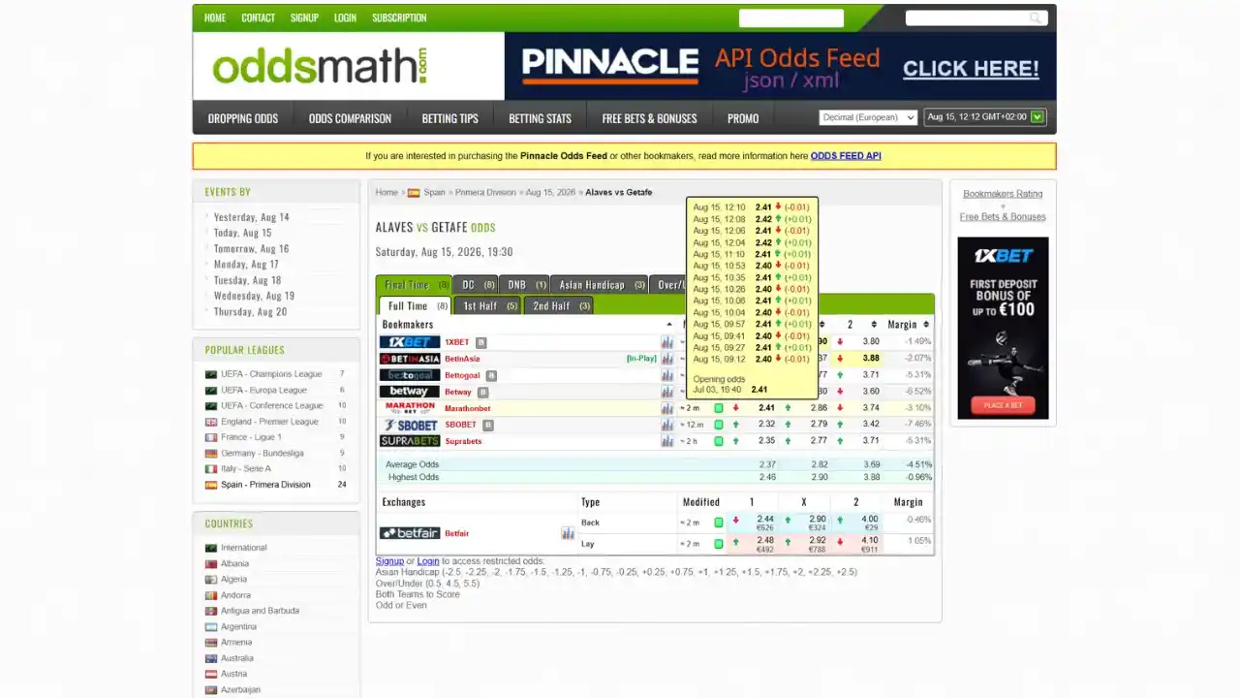Click the Betfair exchange logo
The width and height of the screenshot is (1240, 698).
point(410,533)
